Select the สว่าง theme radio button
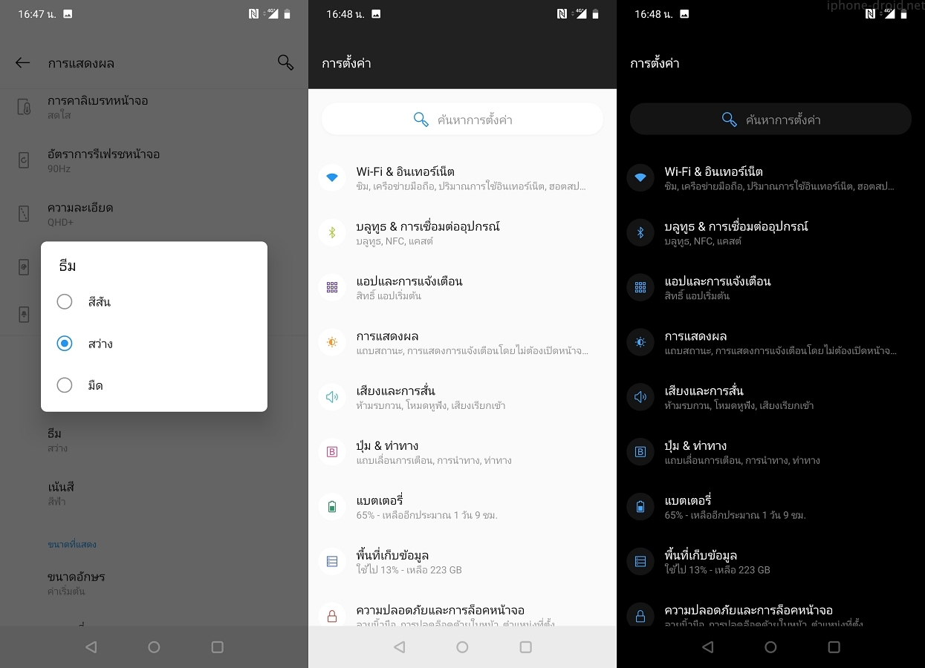Viewport: 925px width, 668px height. (65, 344)
